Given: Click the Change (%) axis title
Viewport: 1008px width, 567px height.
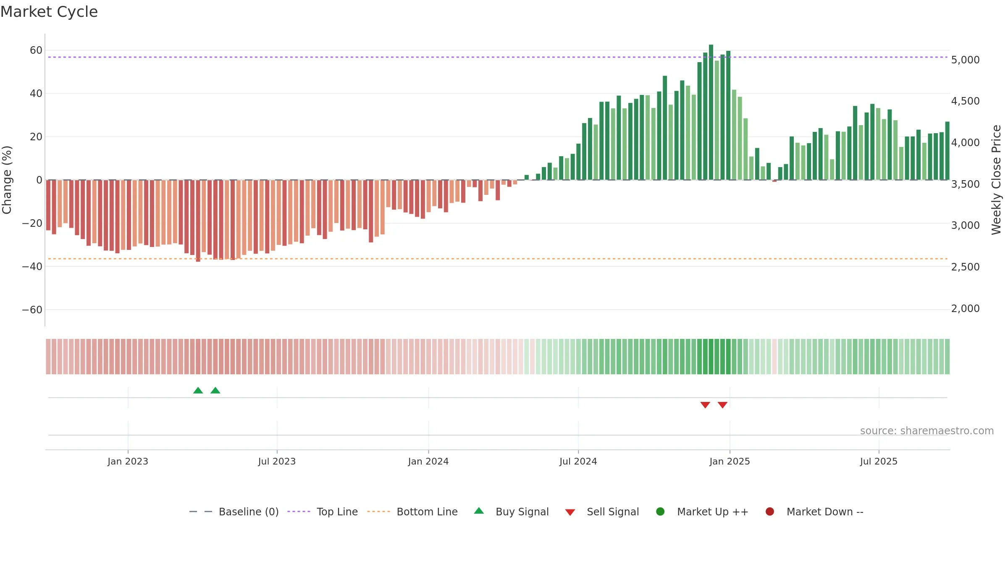Looking at the screenshot, I should click(7, 180).
